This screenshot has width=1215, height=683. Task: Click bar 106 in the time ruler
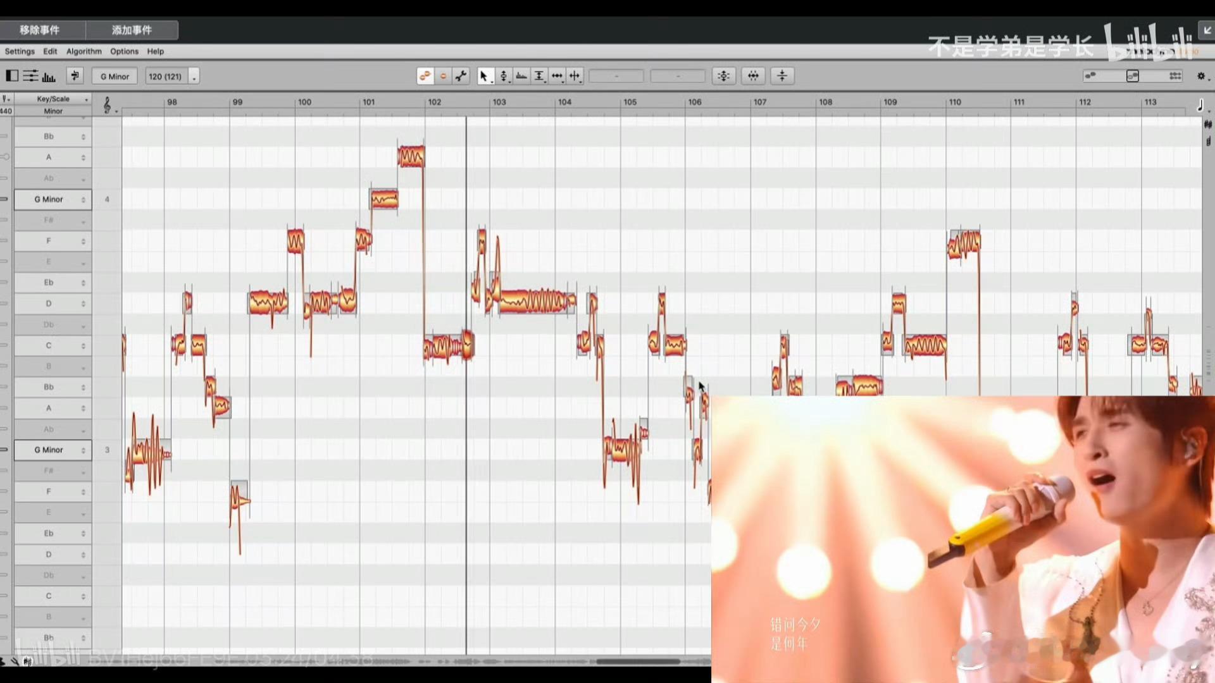(x=695, y=102)
